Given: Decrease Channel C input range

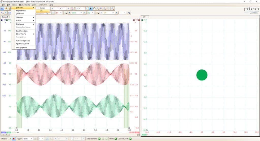Looking at the screenshot, I should [69, 13].
